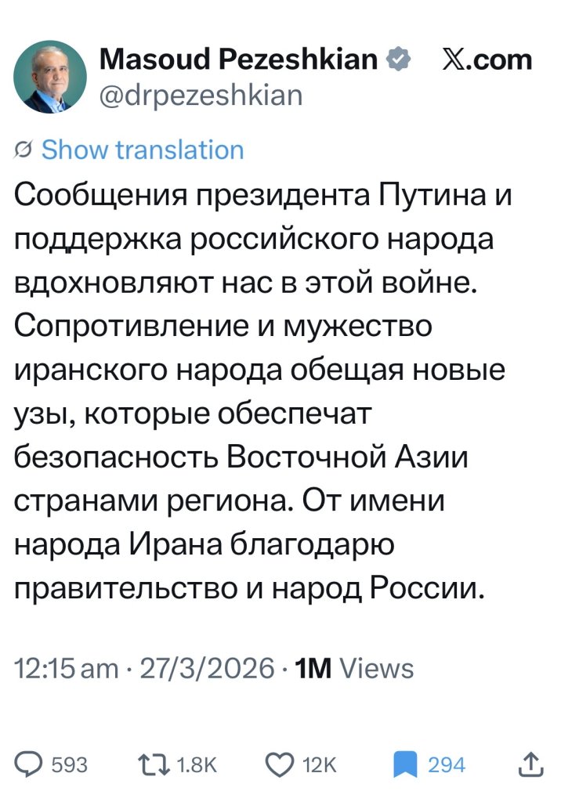Click the translation icon before Show translation
This screenshot has width=561, height=802.
coord(24,149)
